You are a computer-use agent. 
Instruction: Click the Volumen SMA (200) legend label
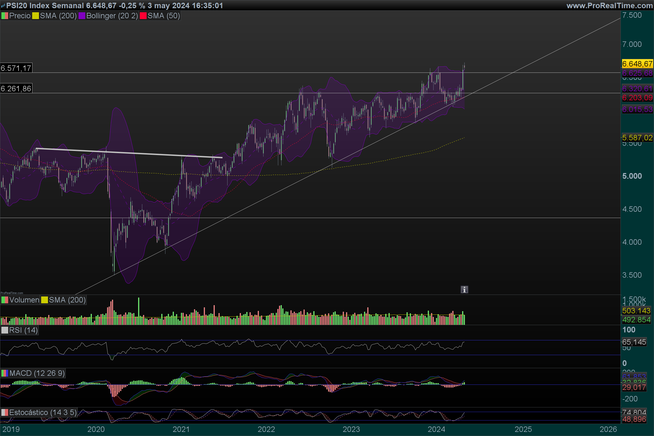(x=67, y=300)
